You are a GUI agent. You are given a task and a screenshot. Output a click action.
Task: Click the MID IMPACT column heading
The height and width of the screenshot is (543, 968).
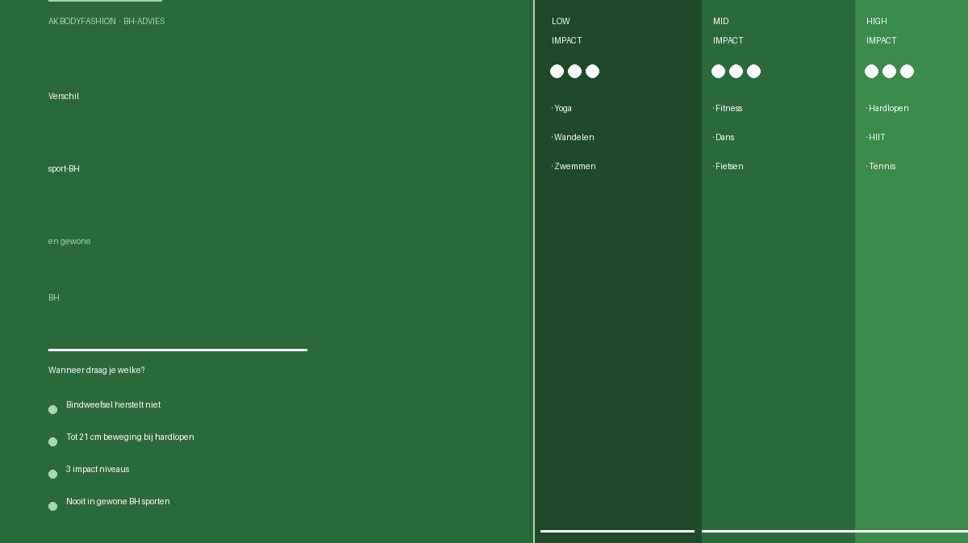728,31
